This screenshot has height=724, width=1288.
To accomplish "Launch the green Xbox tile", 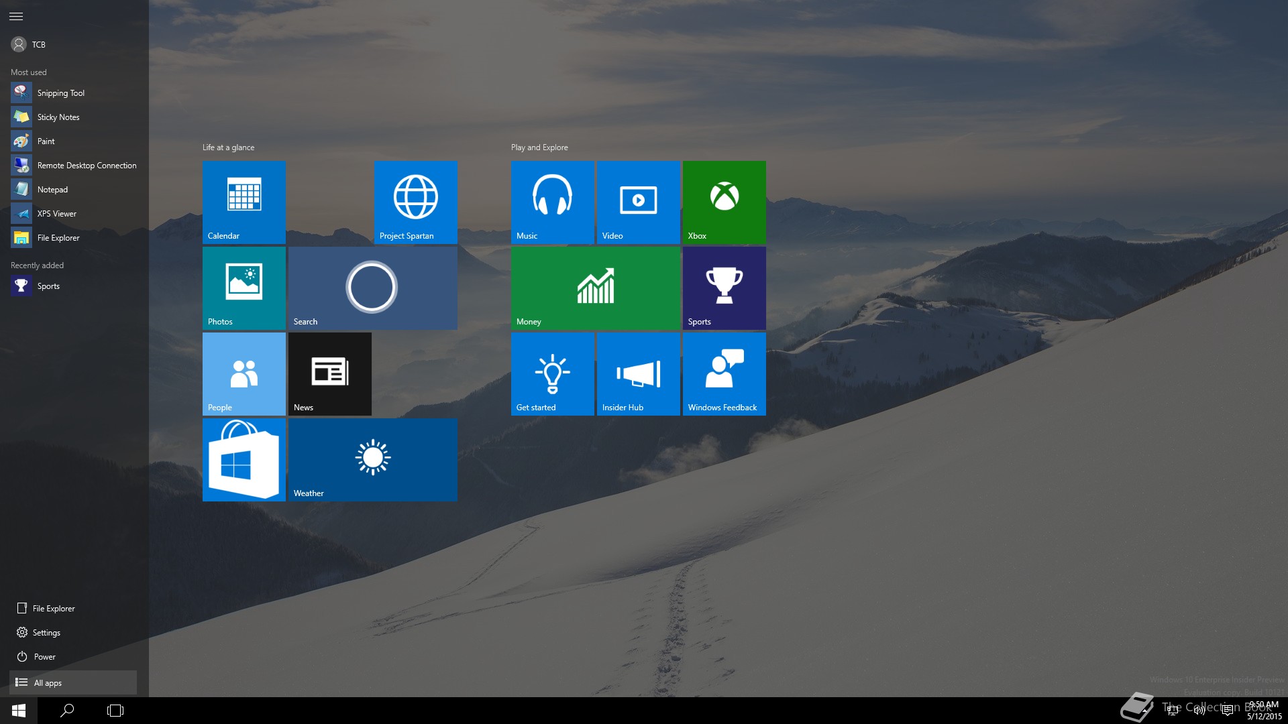I will tap(724, 202).
